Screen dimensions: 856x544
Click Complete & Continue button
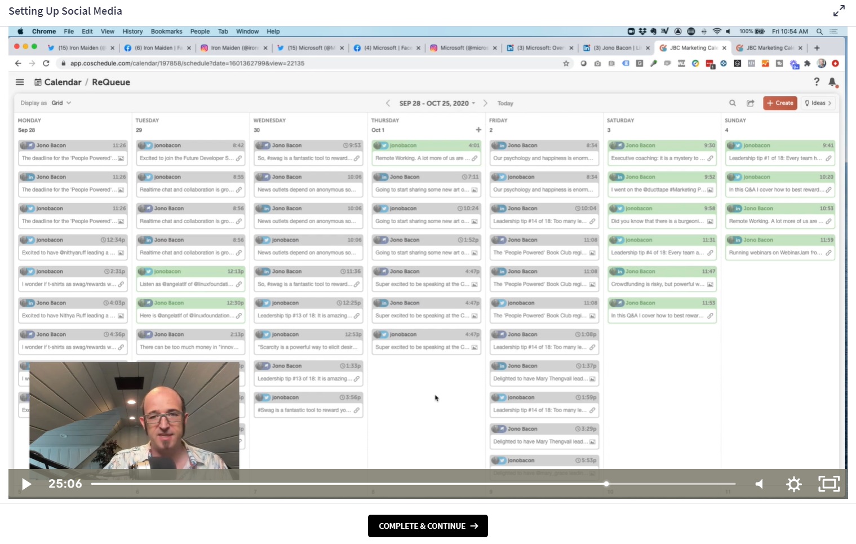pyautogui.click(x=428, y=526)
